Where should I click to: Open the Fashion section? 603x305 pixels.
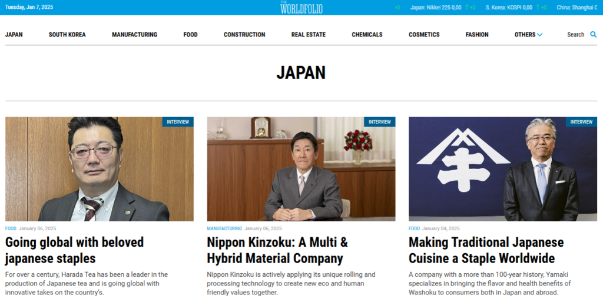(x=477, y=35)
